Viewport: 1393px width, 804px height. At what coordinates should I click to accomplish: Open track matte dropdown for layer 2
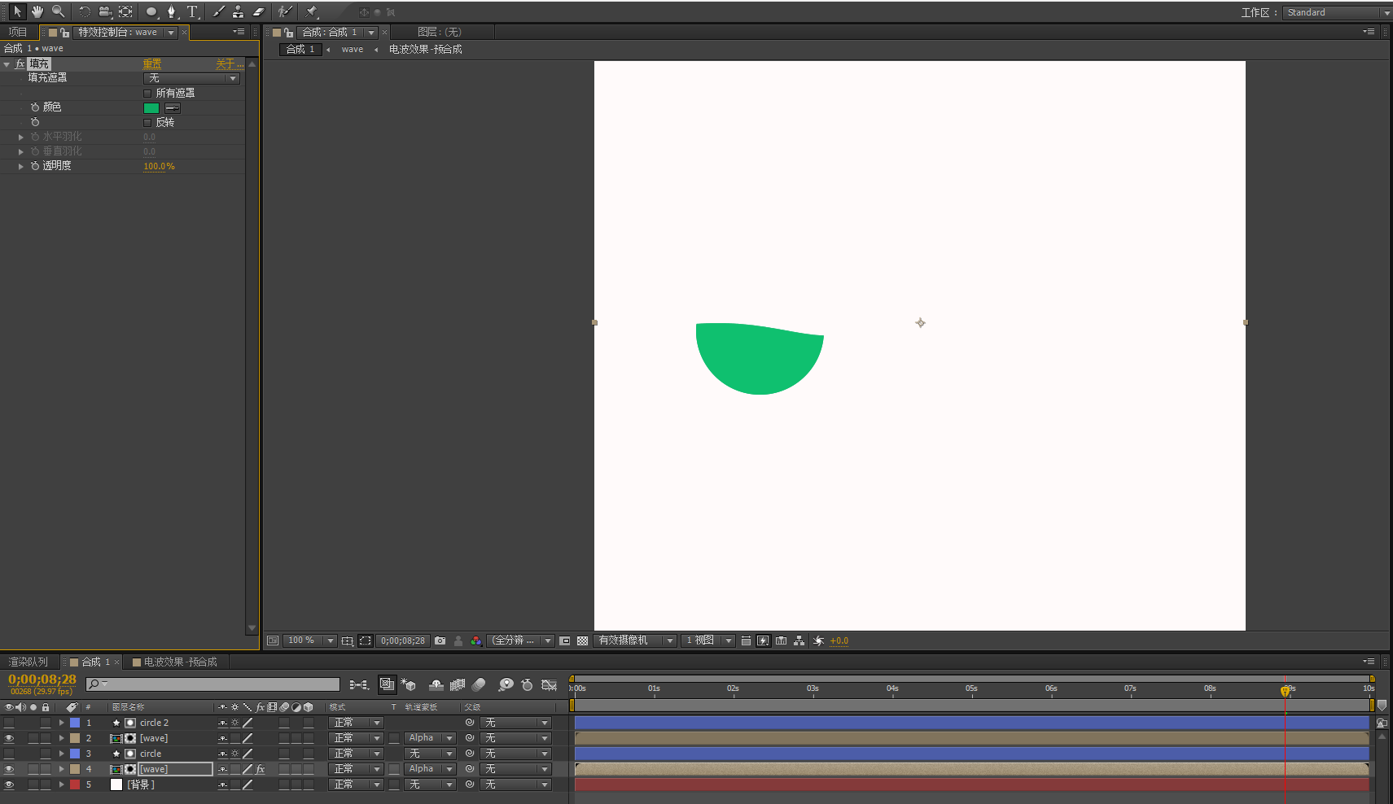[x=430, y=738]
